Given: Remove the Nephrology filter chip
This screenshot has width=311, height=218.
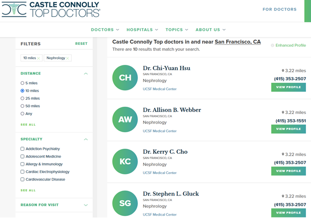Looking at the screenshot, I should tap(67, 58).
